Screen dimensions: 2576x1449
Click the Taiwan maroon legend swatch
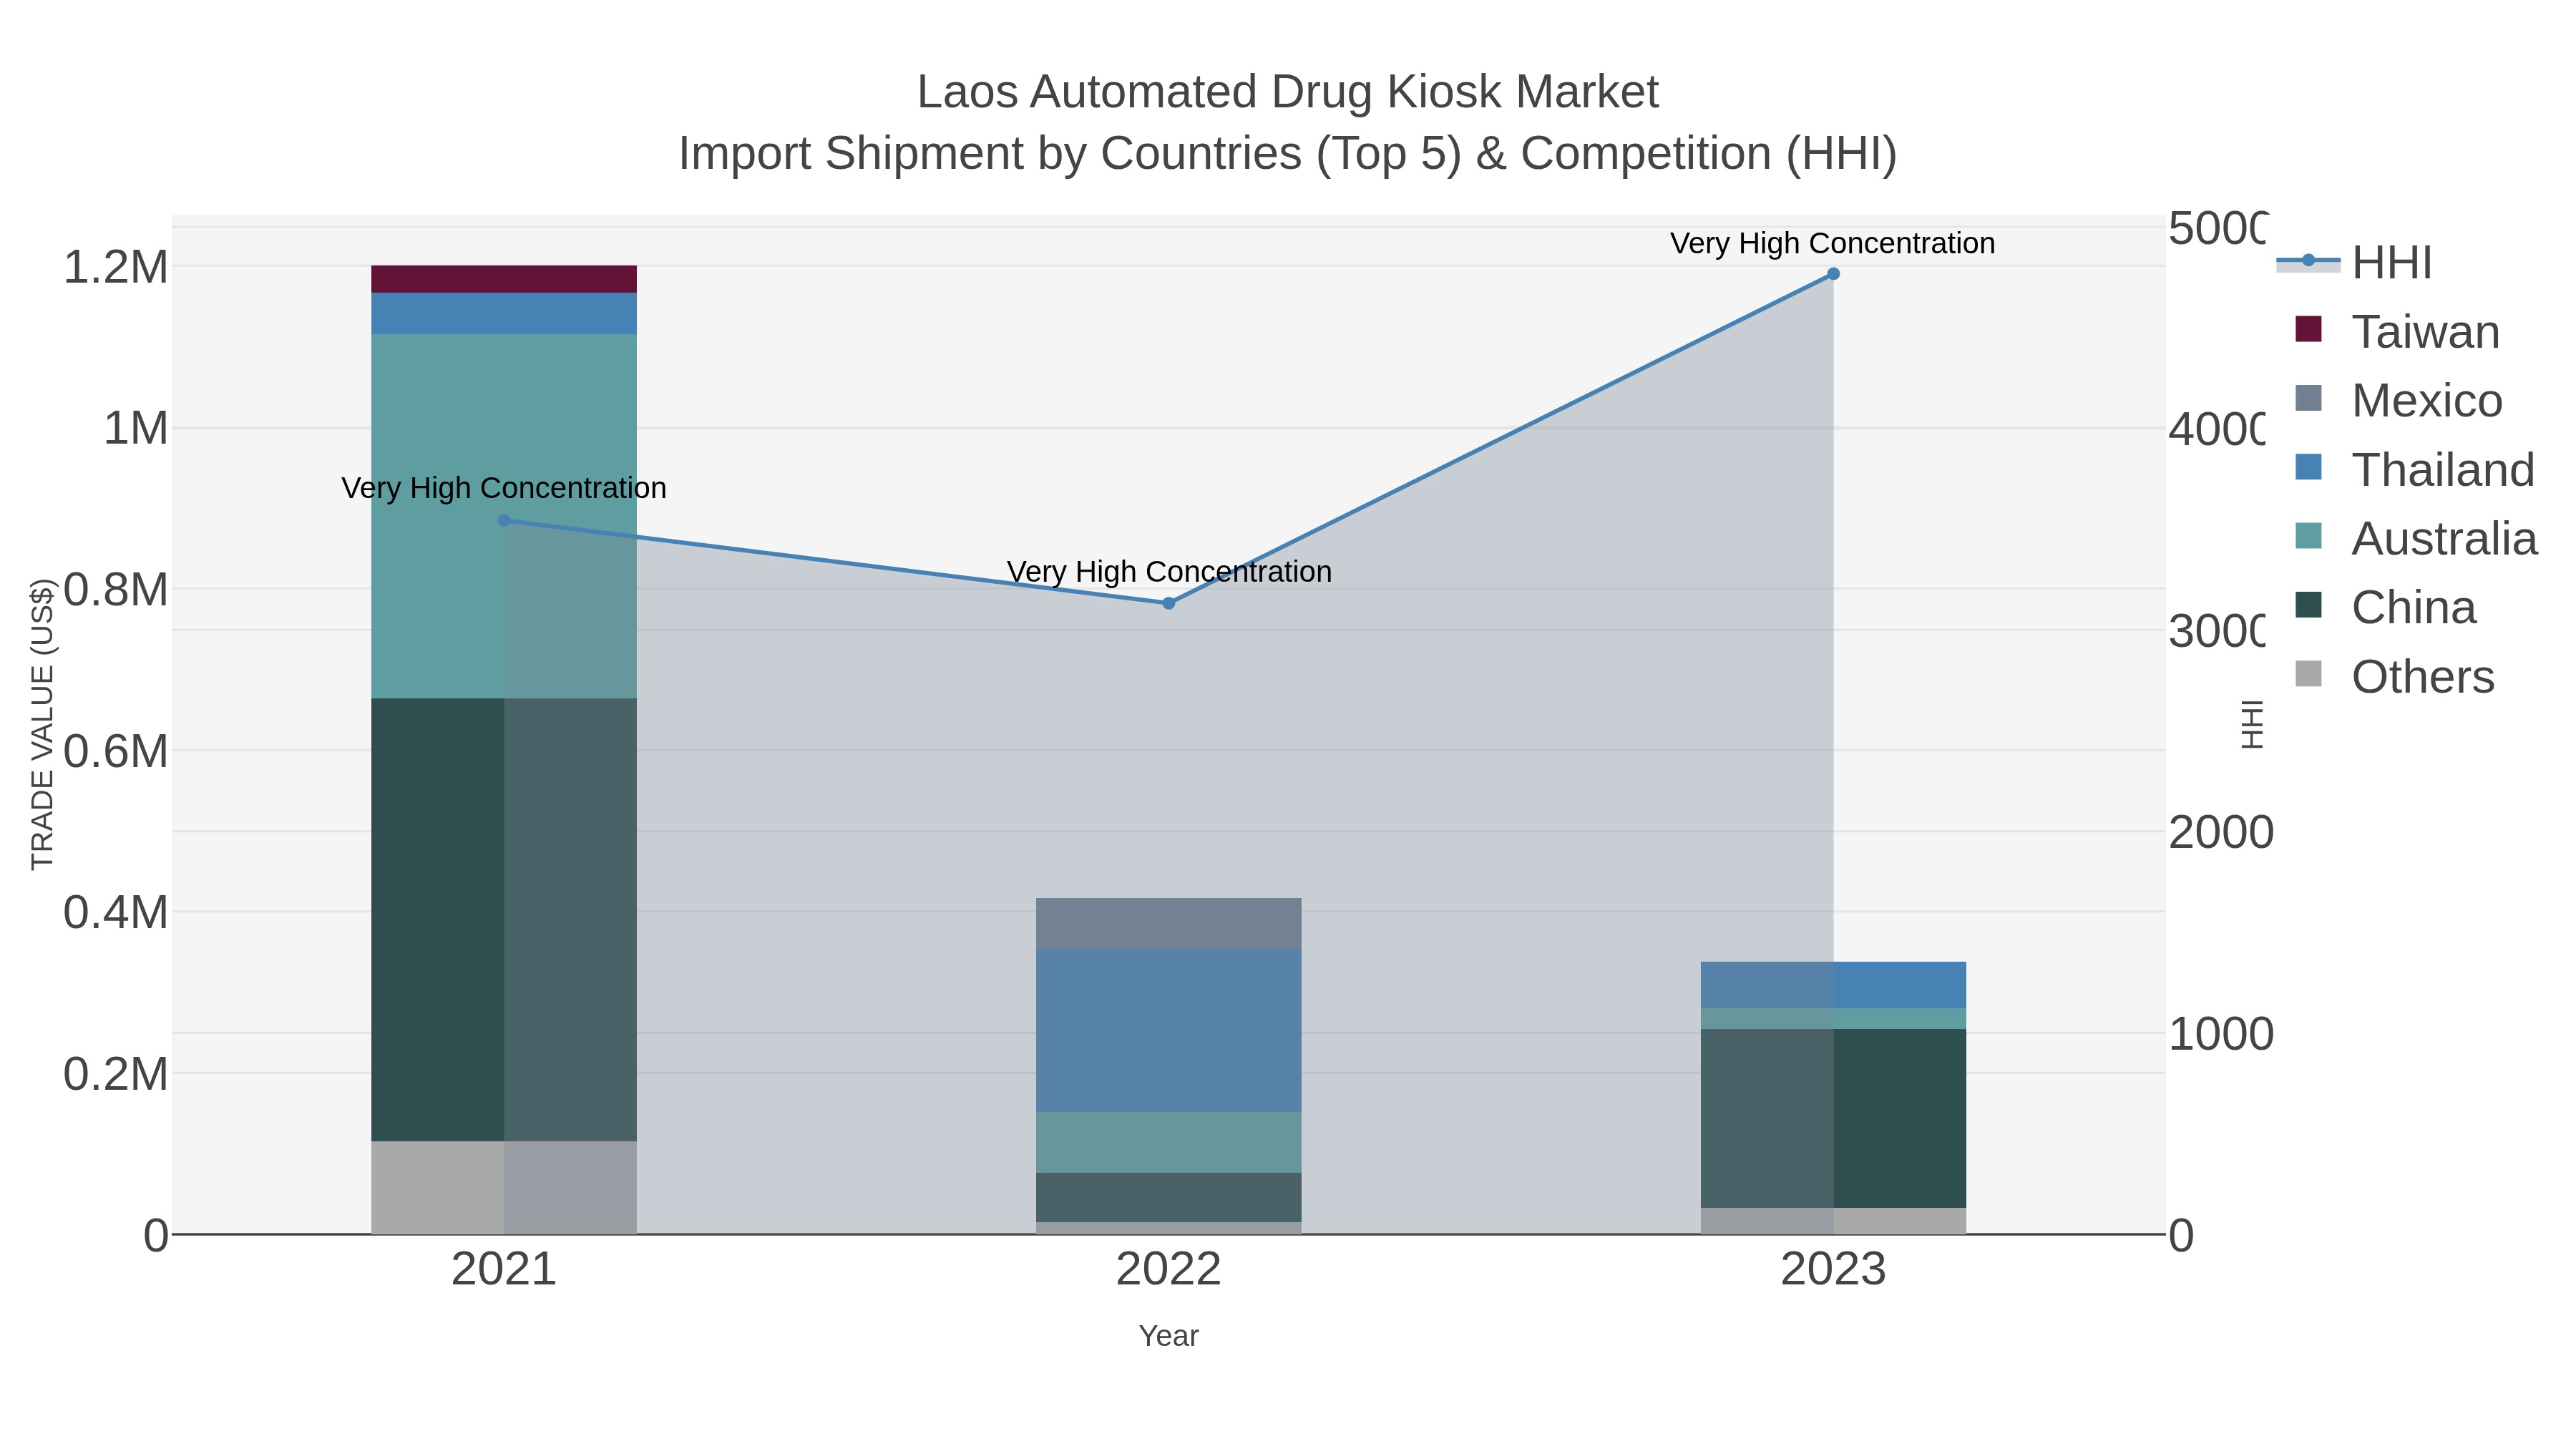[x=2308, y=328]
